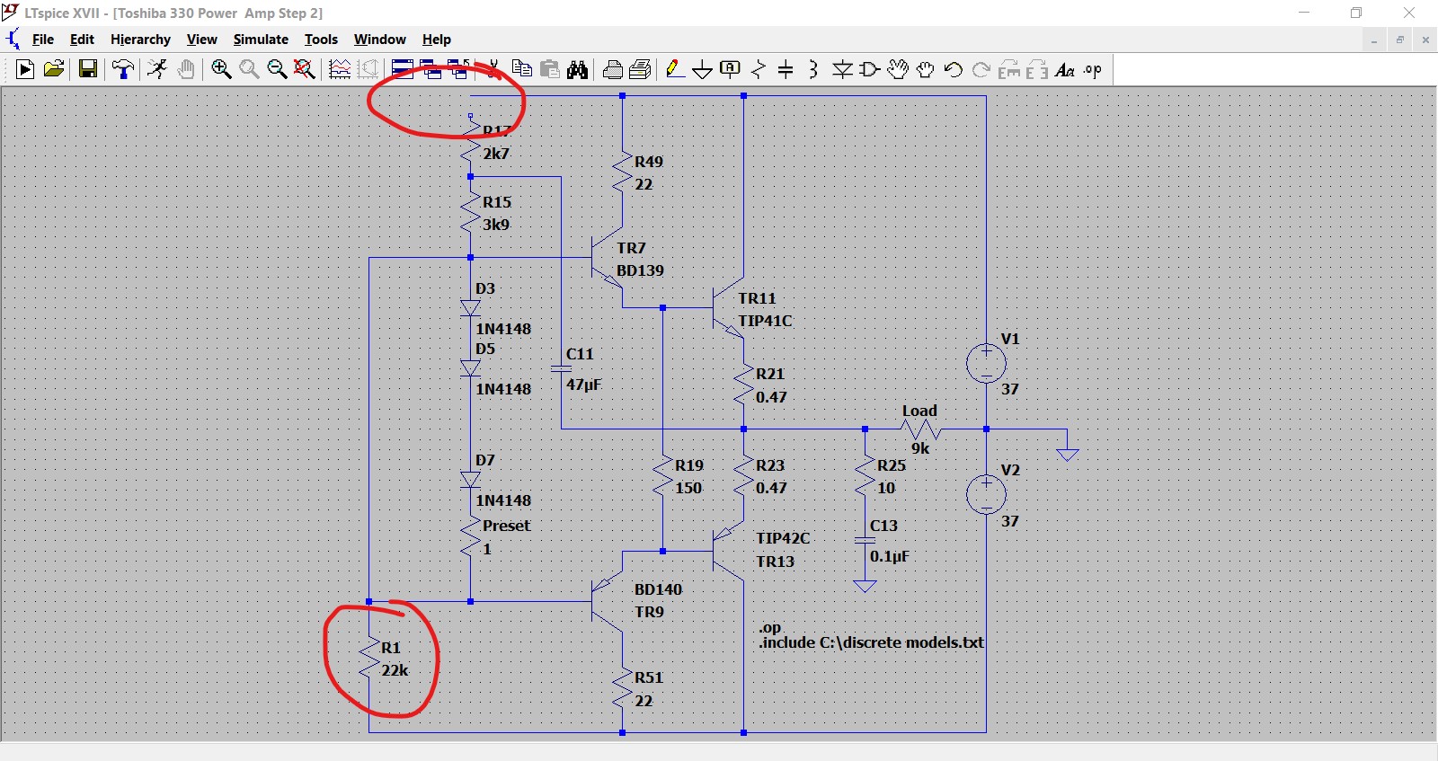Screen dimensions: 1438x761
Task: Click the .include discrete models.txt directive
Action: coord(871,642)
